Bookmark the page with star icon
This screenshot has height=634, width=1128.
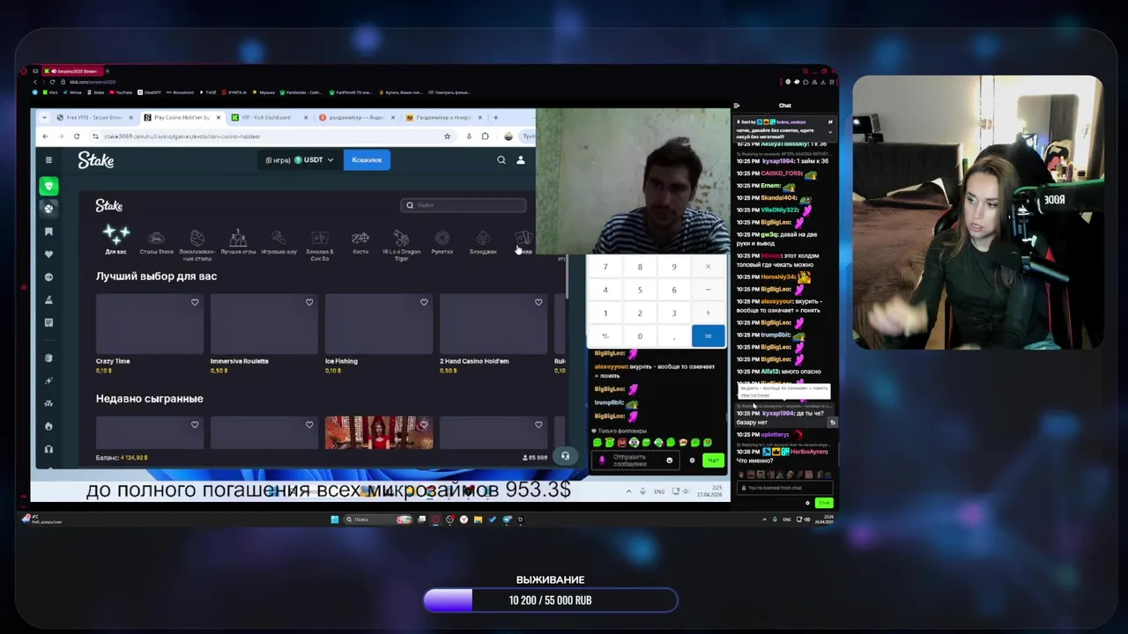[447, 136]
